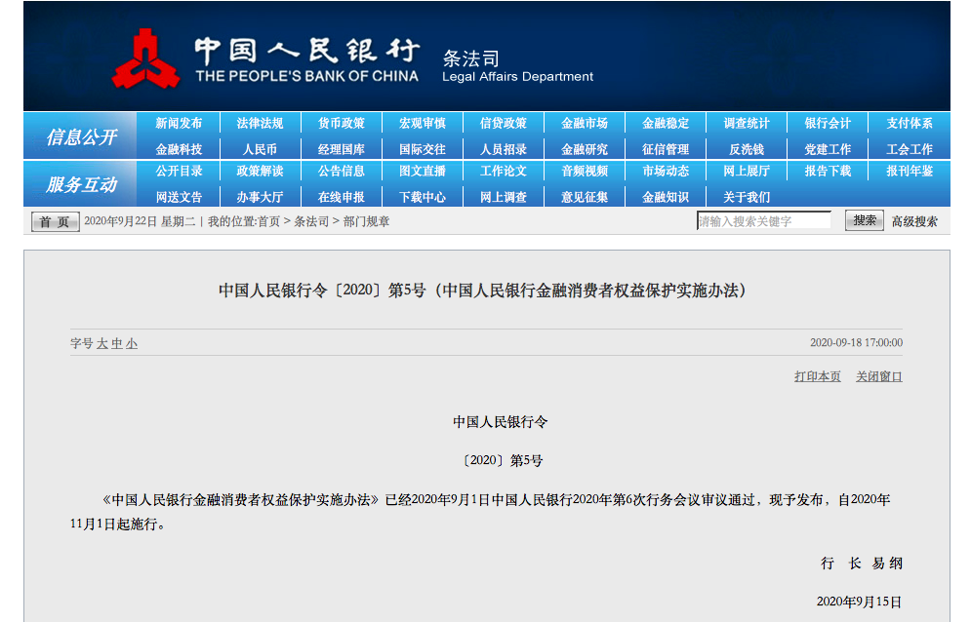Click the 首页 home button
This screenshot has width=971, height=622.
pyautogui.click(x=55, y=221)
